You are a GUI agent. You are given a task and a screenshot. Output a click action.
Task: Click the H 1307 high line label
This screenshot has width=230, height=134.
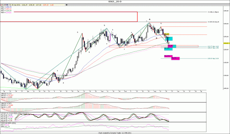click(x=213, y=22)
